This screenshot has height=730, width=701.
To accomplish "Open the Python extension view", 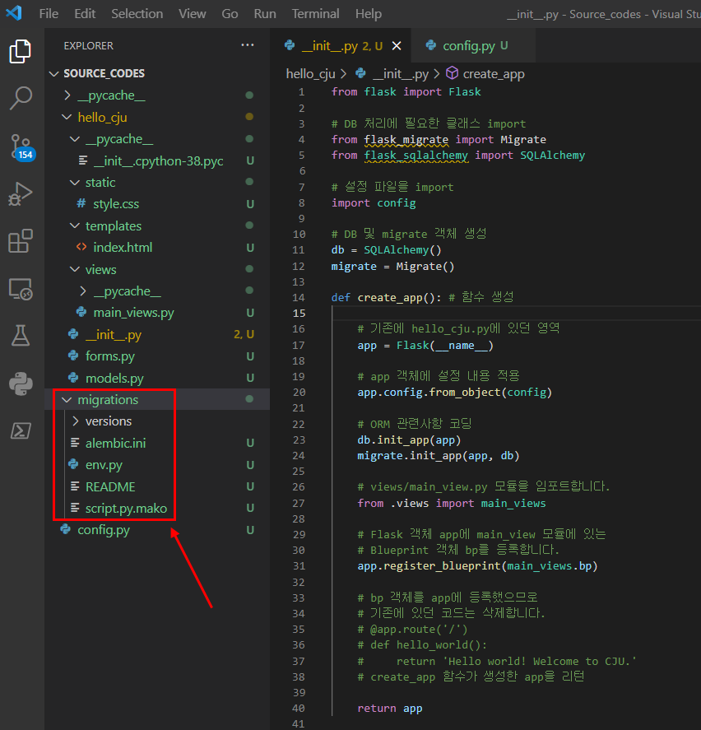I will point(21,384).
